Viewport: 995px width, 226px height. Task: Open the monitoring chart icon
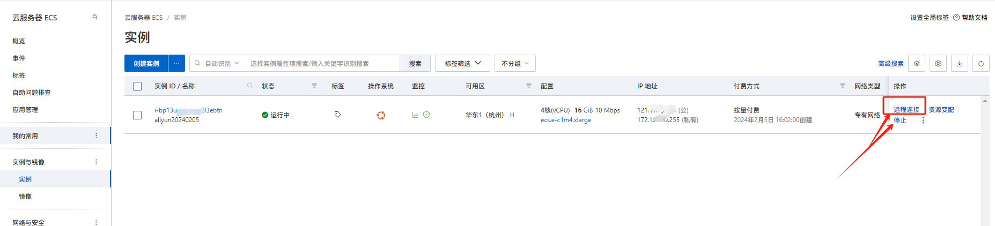click(x=415, y=115)
